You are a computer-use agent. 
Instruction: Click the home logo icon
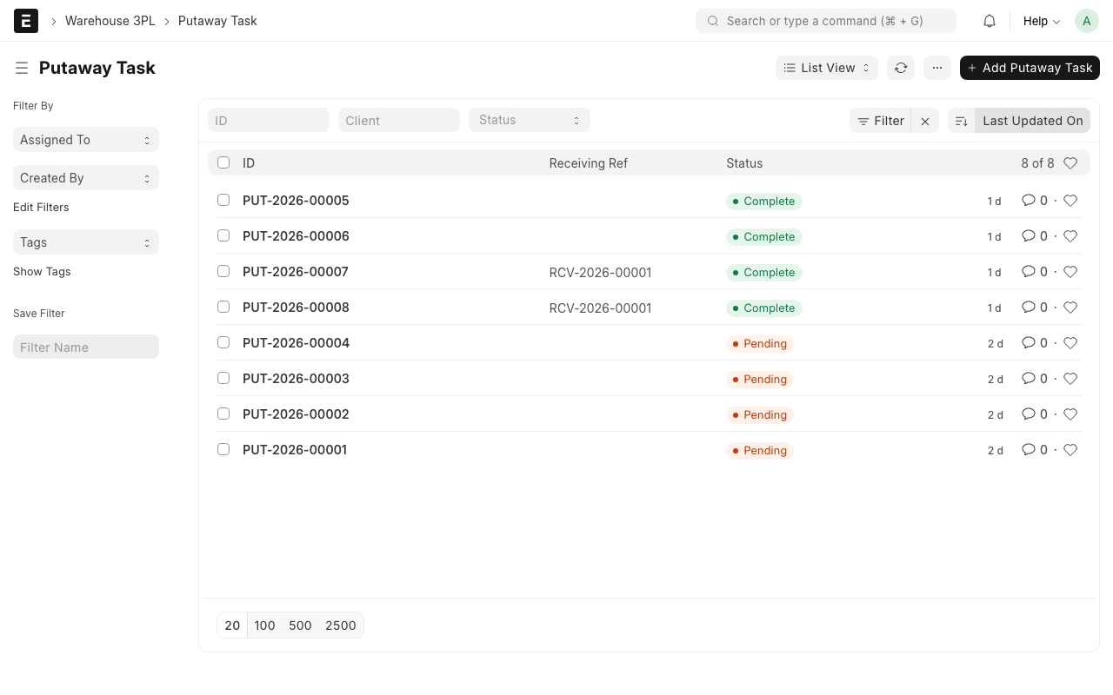pyautogui.click(x=26, y=21)
